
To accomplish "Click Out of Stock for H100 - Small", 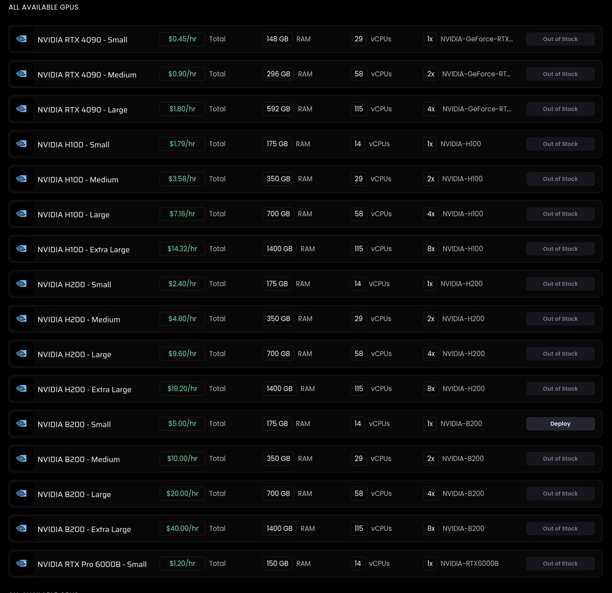I will [x=560, y=144].
